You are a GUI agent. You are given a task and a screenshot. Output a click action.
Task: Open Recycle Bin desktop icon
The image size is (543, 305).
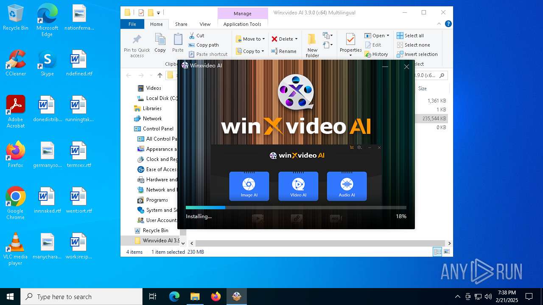[x=15, y=17]
